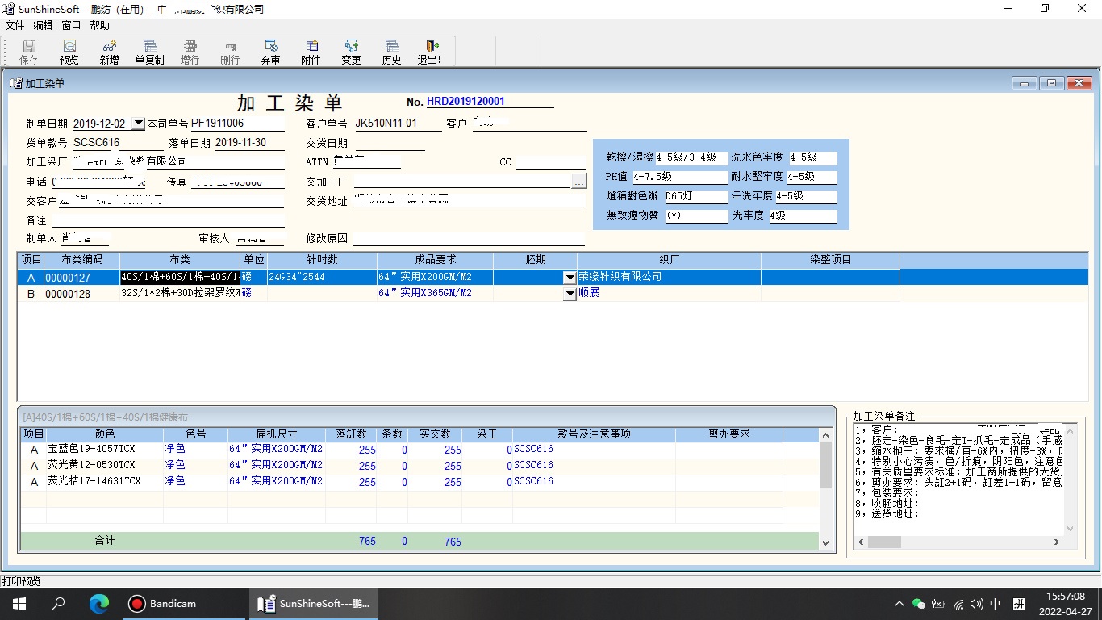Click the 洗水色牢度 field 4-5级
Image resolution: width=1102 pixels, height=620 pixels.
click(812, 157)
